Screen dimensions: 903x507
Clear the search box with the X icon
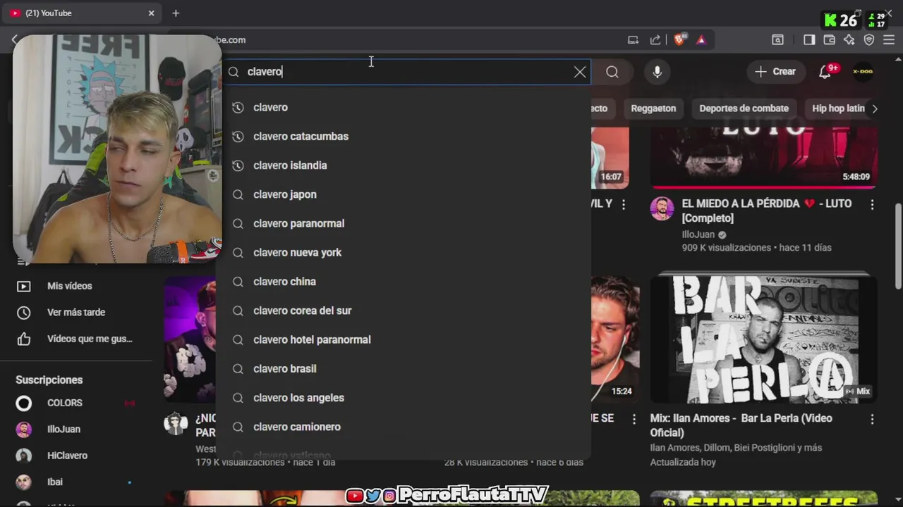[580, 72]
